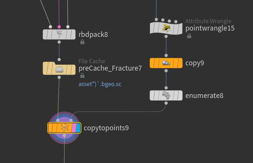Click the right input connector of rbdpack8

point(68,27)
